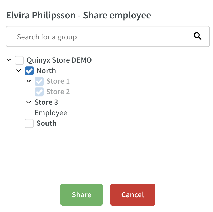The height and width of the screenshot is (212, 213).
Task: Select the Quinyx Store DEMO label
Action: pyautogui.click(x=59, y=60)
